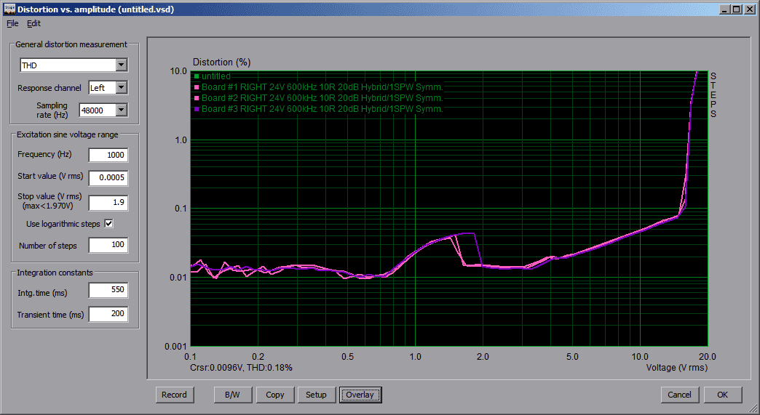Click the Copy button
Screen dimensions: 760x415
[275, 395]
